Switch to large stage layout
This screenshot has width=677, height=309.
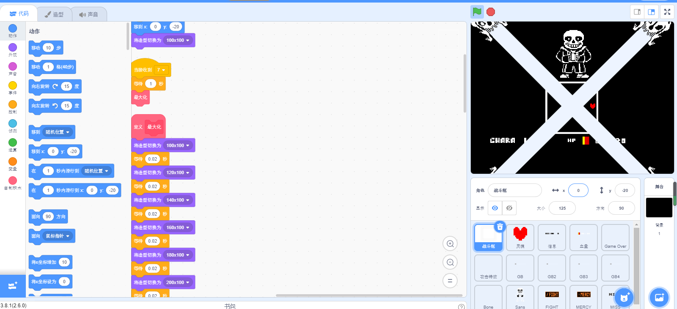[x=652, y=12]
